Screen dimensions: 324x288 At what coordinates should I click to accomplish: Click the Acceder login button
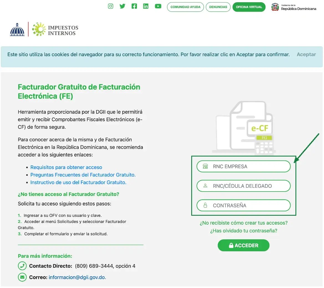pos(243,245)
